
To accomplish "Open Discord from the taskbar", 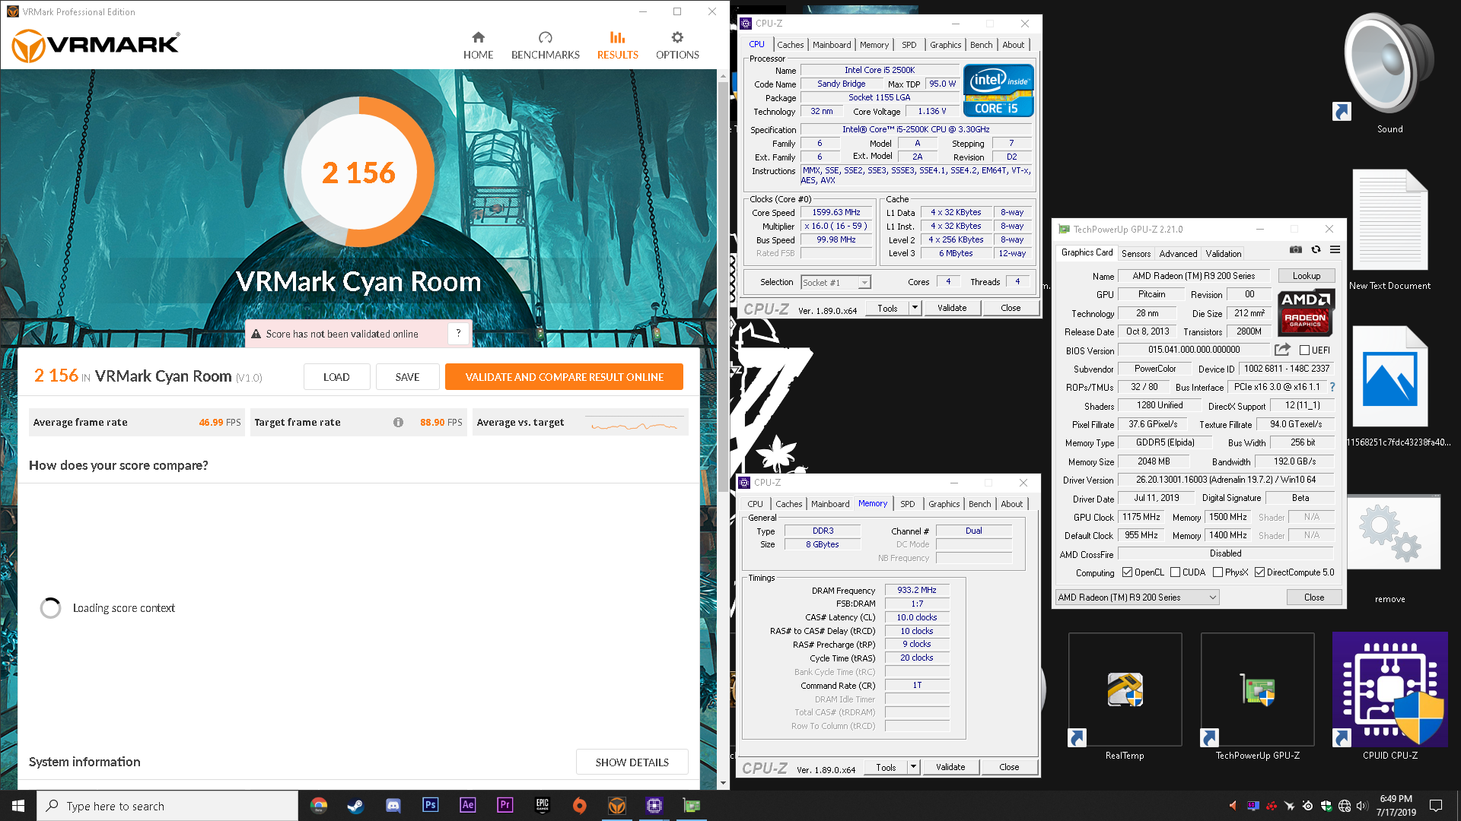I will point(393,806).
